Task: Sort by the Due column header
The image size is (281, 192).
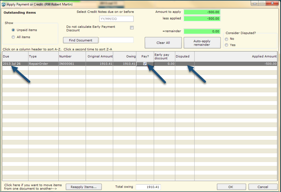Action: 15,57
